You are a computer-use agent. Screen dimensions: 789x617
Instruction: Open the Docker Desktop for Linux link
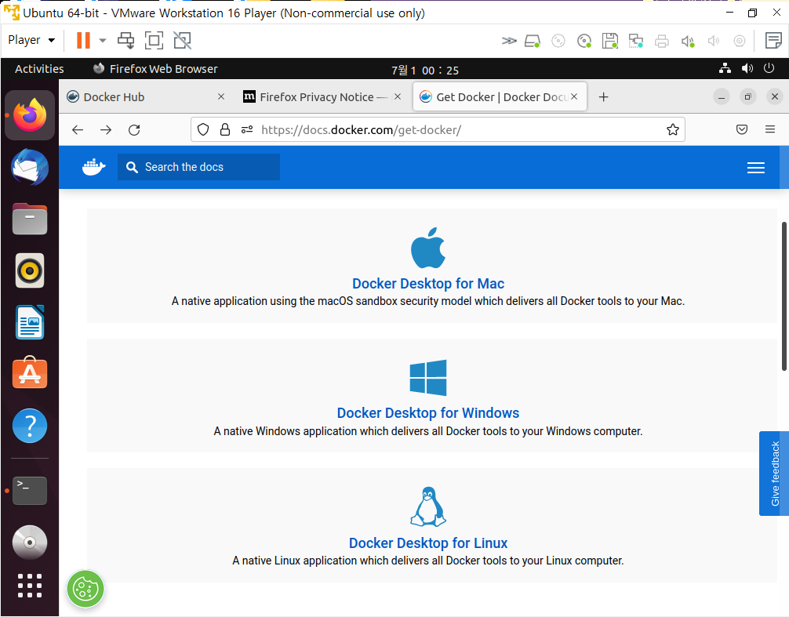(428, 543)
